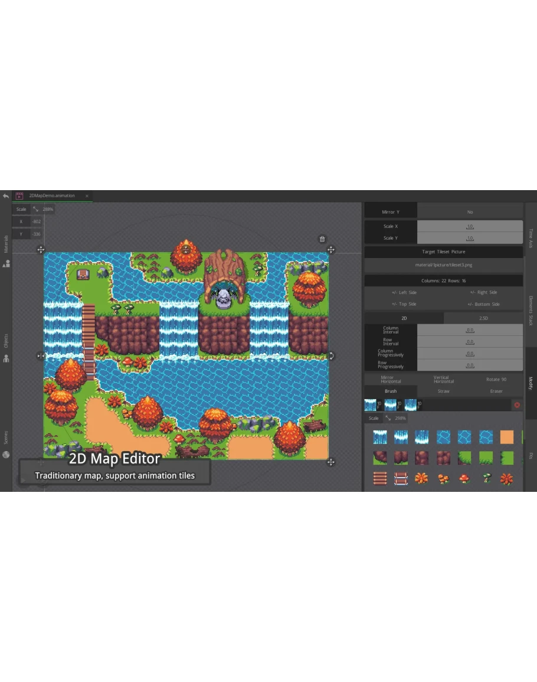Select the orange sand tile swatch
Screen dimensions: 537x682
506,437
